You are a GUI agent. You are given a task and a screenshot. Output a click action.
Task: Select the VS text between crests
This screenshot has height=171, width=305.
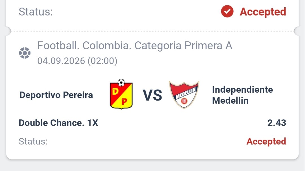[x=152, y=95]
